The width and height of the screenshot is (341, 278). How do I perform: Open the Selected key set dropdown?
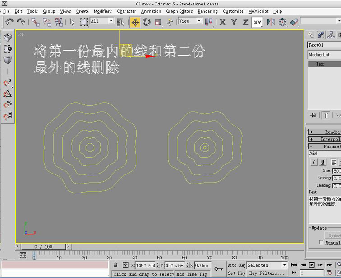(267, 265)
